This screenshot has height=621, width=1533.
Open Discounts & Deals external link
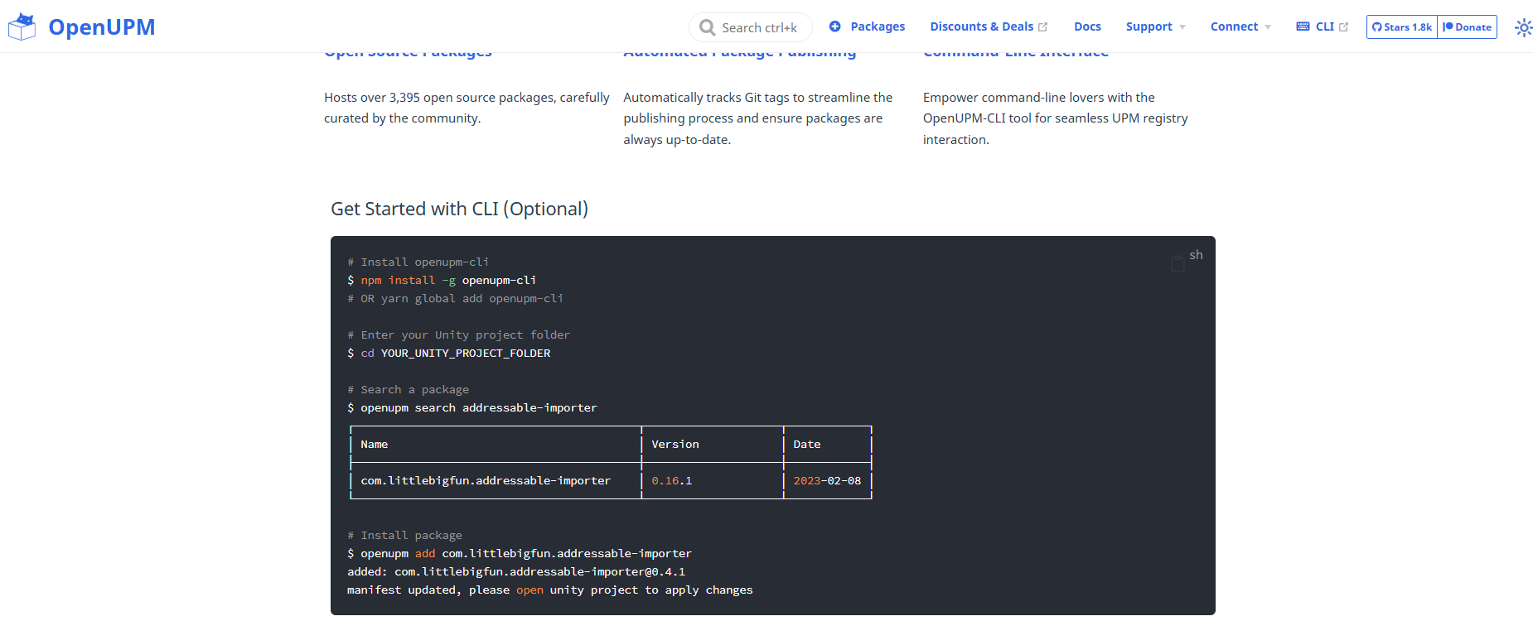(x=989, y=26)
